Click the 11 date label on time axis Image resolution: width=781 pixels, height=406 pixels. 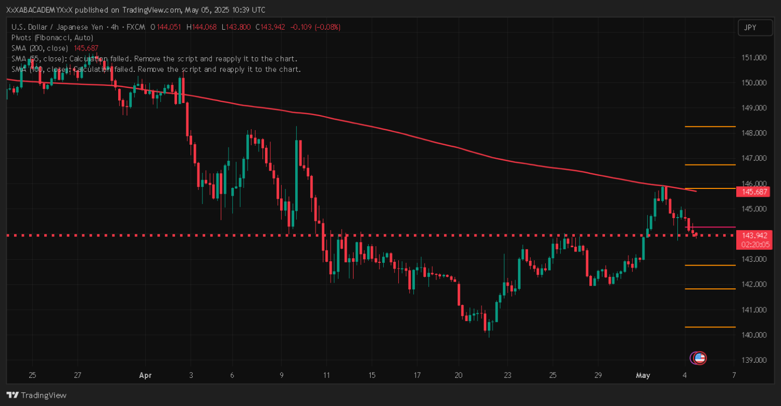(326, 375)
